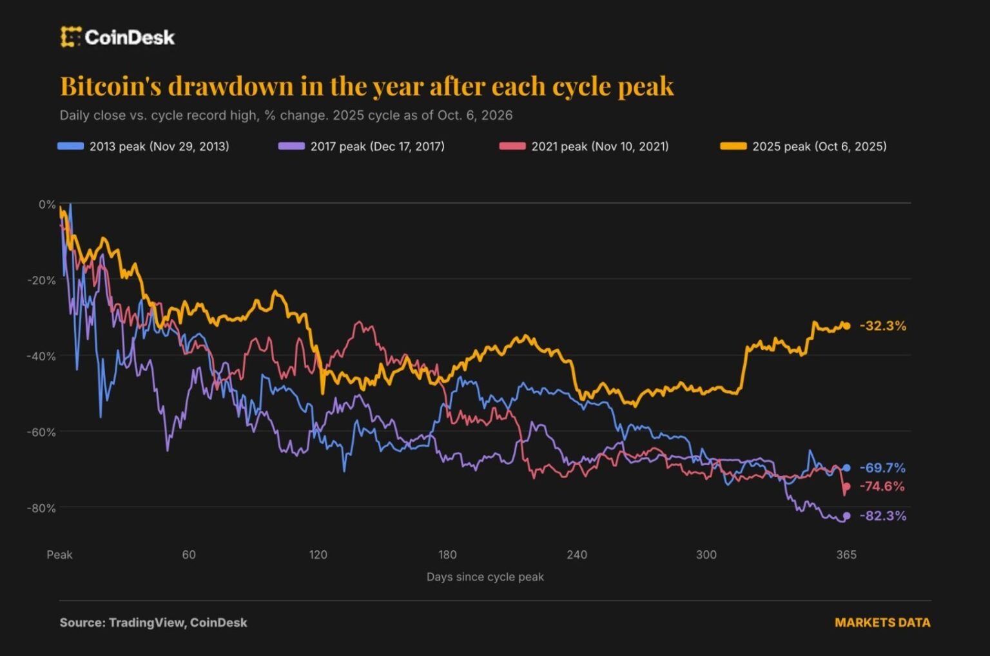Click the -60% y-axis label
The height and width of the screenshot is (656, 990).
(41, 432)
